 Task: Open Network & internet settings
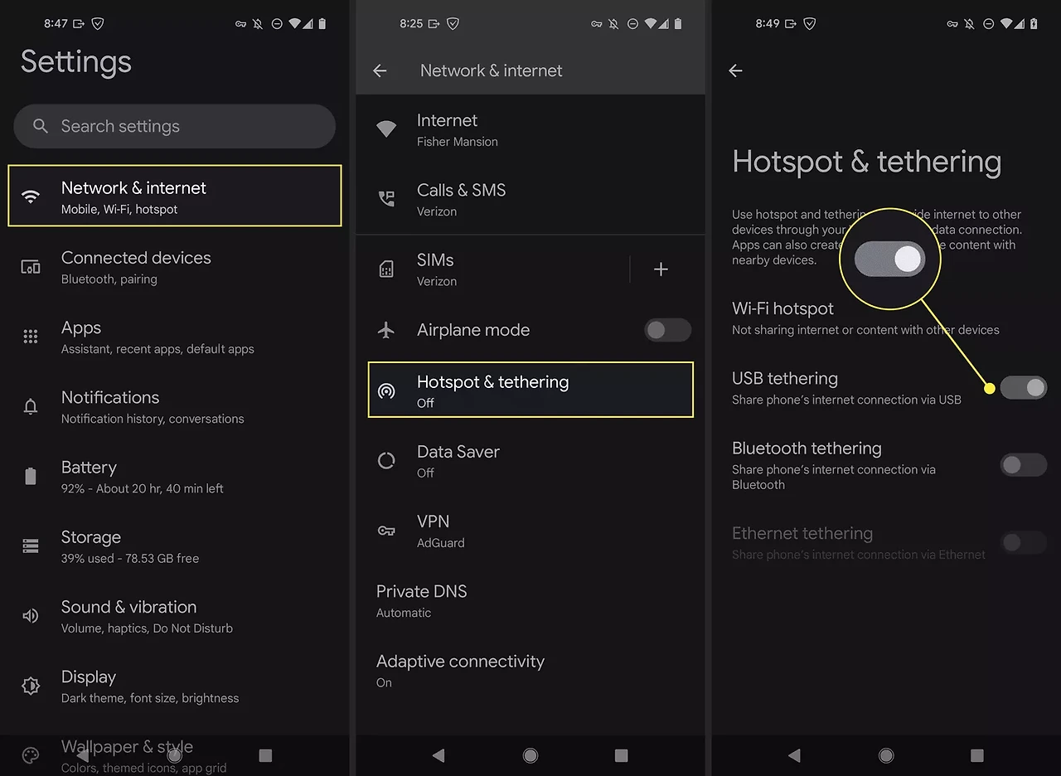pyautogui.click(x=175, y=196)
